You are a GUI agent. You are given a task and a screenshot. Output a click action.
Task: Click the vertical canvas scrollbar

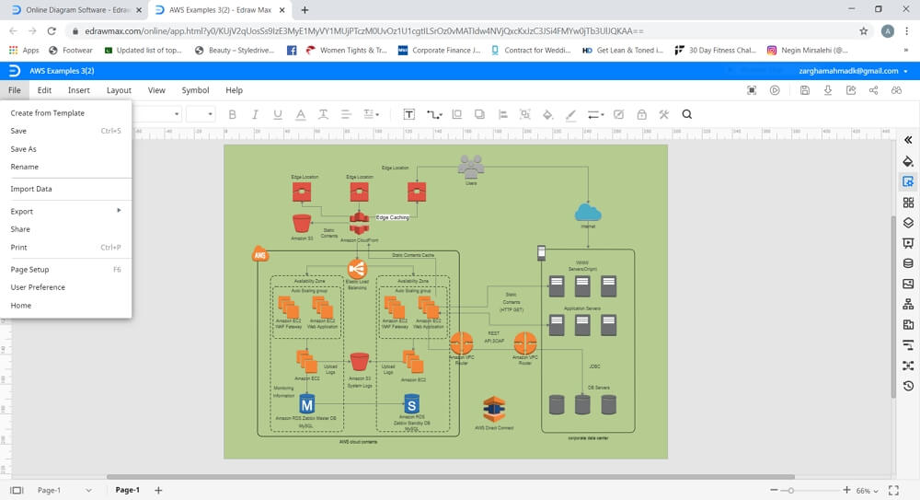tap(893, 307)
